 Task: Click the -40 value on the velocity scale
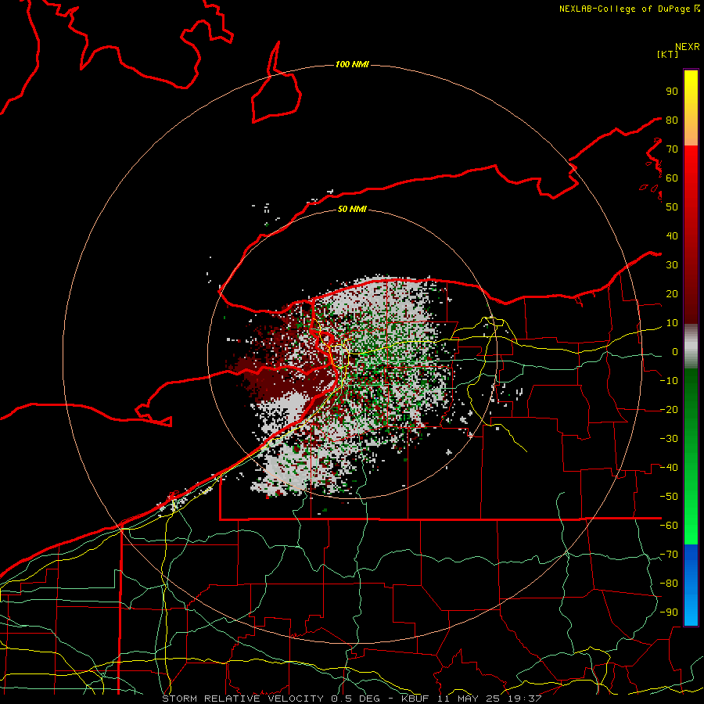click(669, 468)
